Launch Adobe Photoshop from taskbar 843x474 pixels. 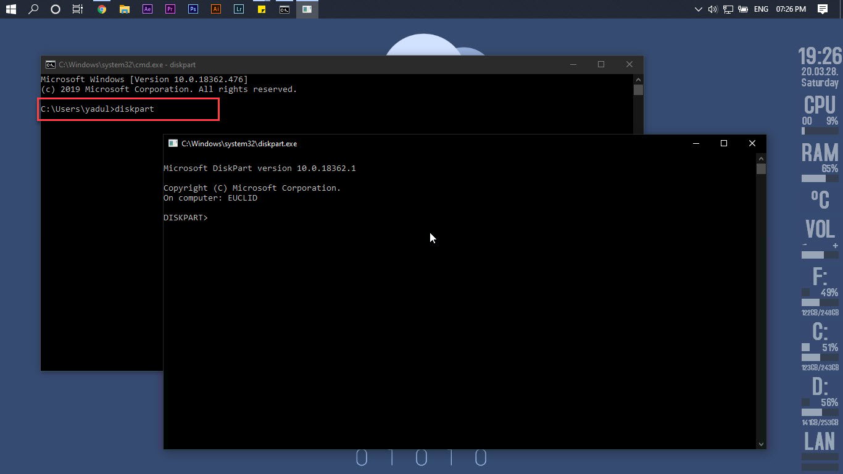tap(193, 9)
